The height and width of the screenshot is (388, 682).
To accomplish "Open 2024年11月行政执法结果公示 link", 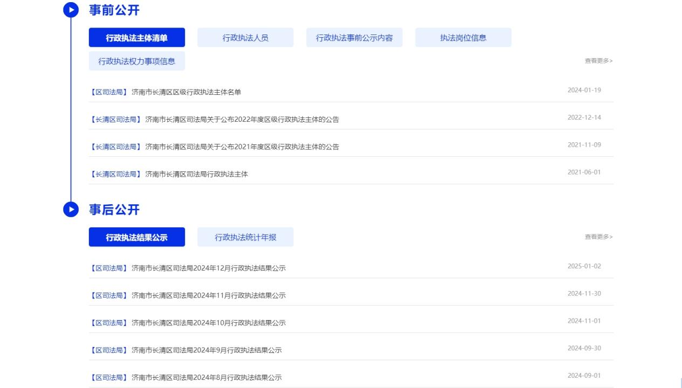I will [x=208, y=296].
